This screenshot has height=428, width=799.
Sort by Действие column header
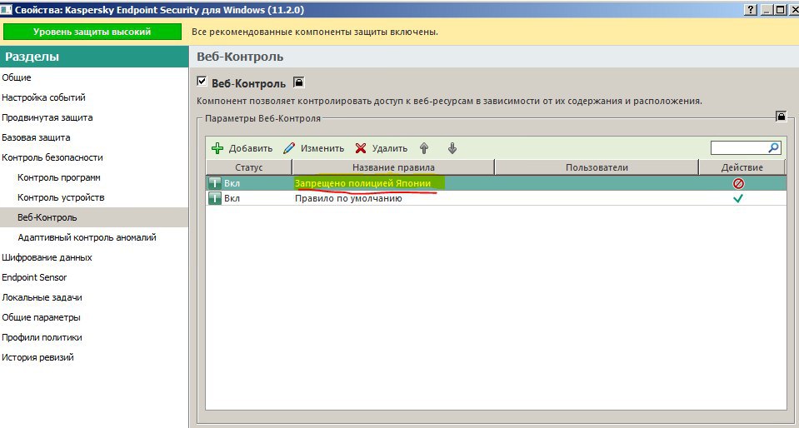click(x=742, y=167)
